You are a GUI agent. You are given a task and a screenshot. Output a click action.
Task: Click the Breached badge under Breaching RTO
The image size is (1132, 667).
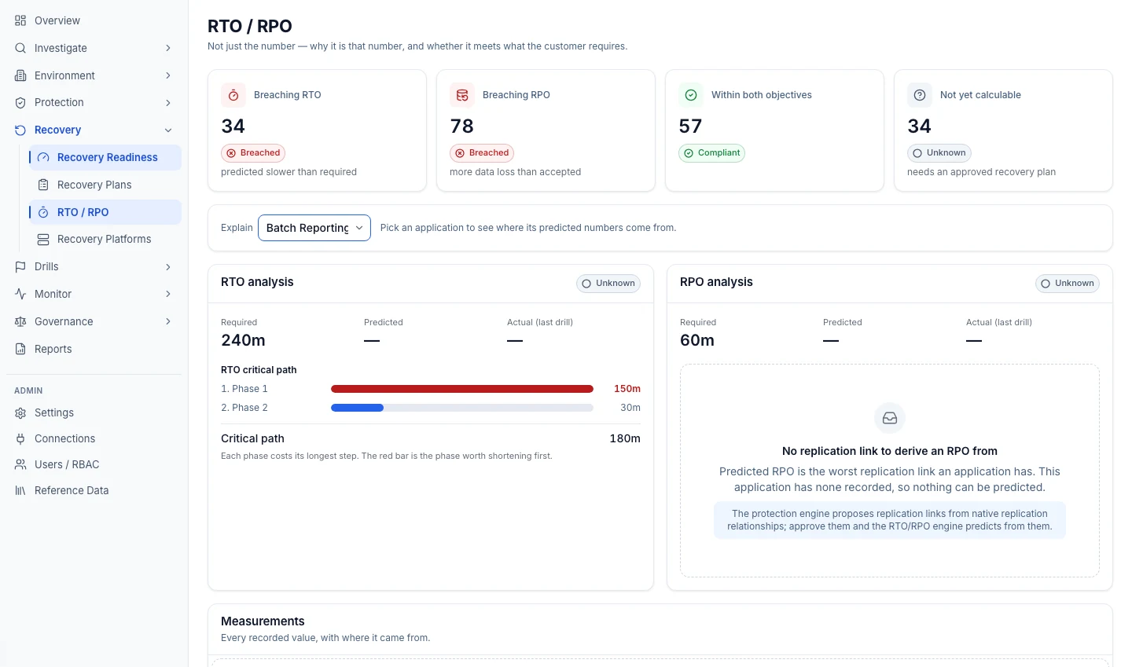coord(253,153)
